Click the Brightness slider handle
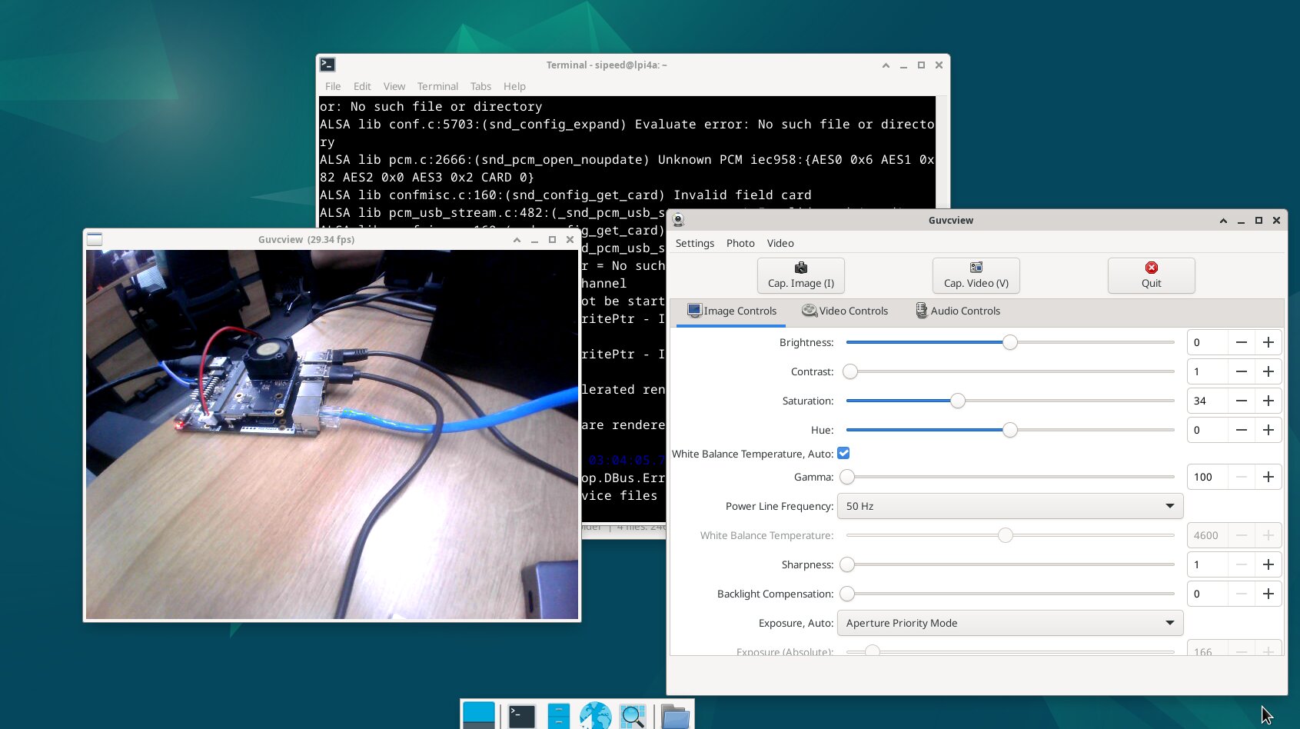 pos(1010,342)
